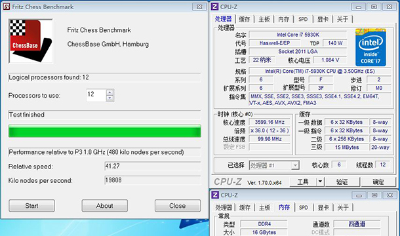Click the CPU-Z icon in the lower window title
Screen dimensions: 400x236
[x=215, y=195]
